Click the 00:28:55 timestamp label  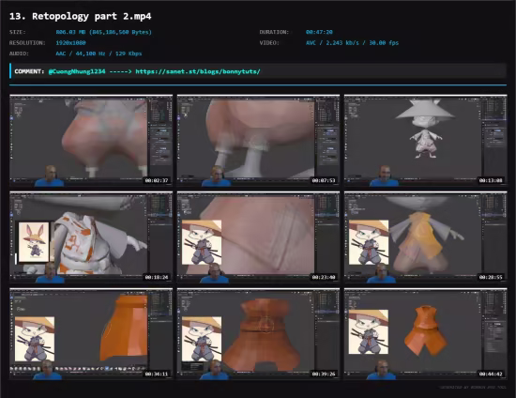(491, 277)
